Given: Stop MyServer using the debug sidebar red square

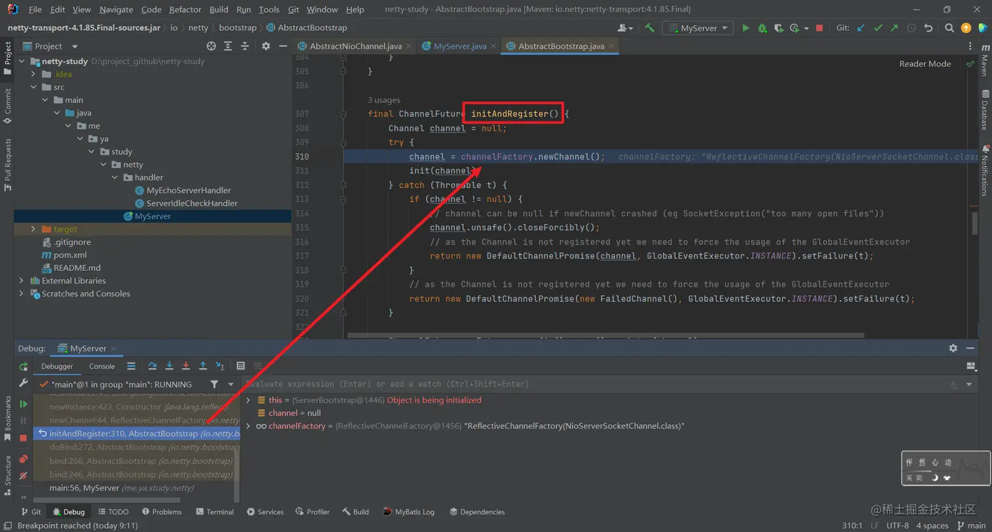Looking at the screenshot, I should click(x=24, y=438).
